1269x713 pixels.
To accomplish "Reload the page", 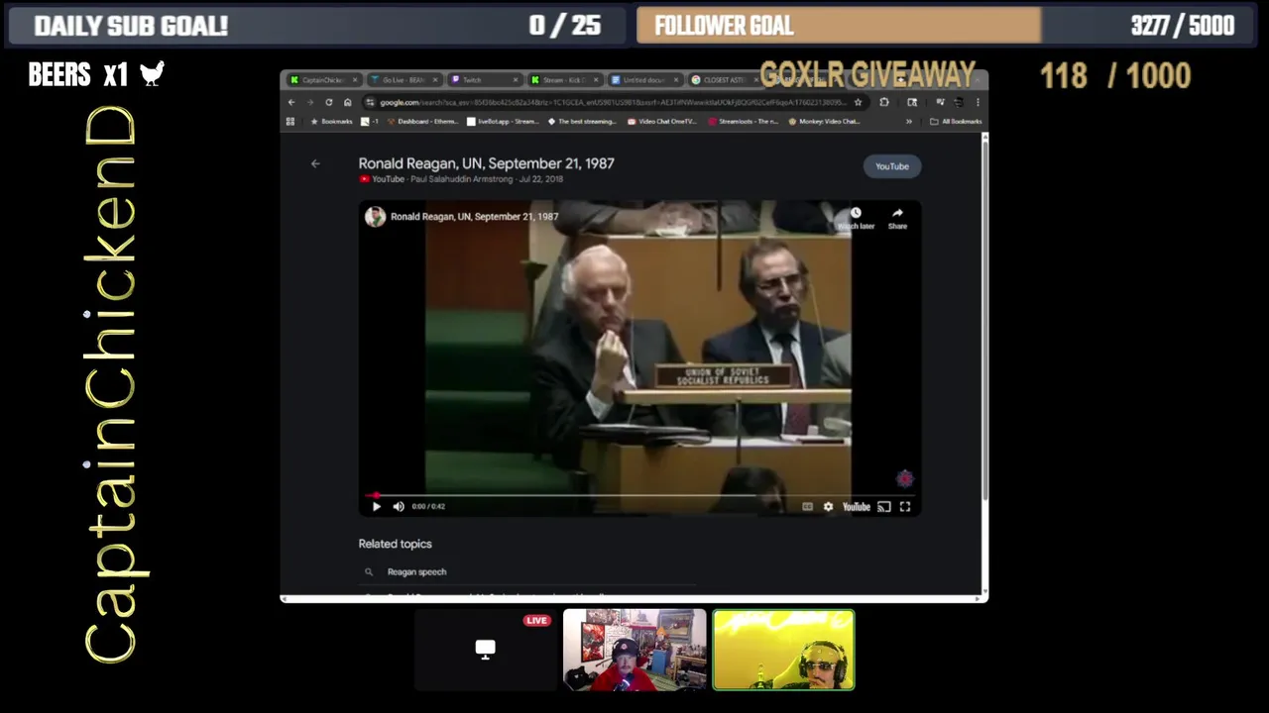I will pyautogui.click(x=329, y=102).
